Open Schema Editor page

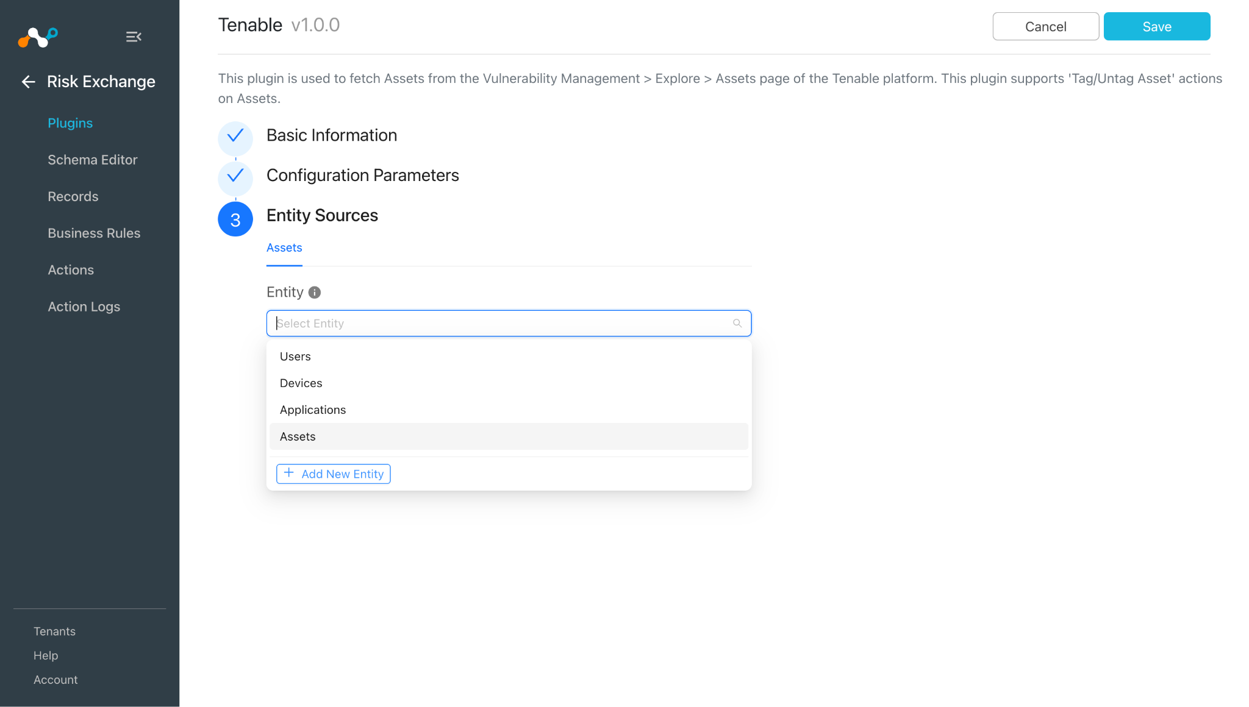click(93, 160)
